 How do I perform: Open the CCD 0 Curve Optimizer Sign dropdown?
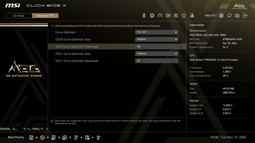point(157,39)
